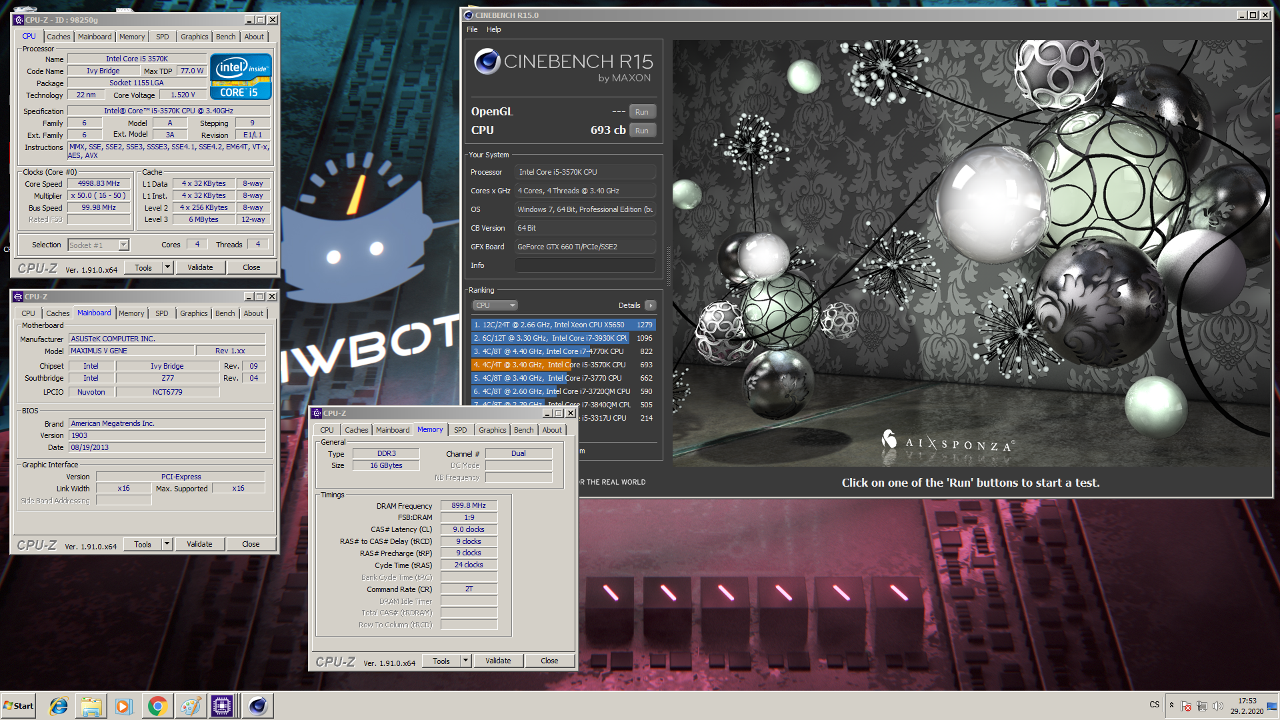Screen dimensions: 1280x720
Task: Click the Core Speed 4998.83 MHz value
Action: click(99, 183)
